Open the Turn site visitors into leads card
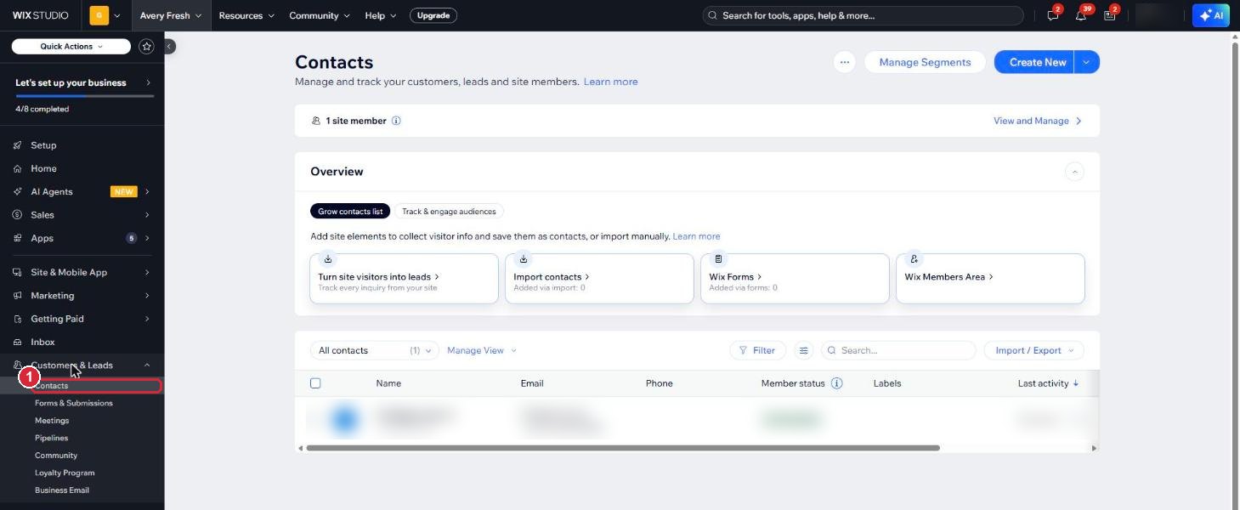1240x510 pixels. pos(404,278)
